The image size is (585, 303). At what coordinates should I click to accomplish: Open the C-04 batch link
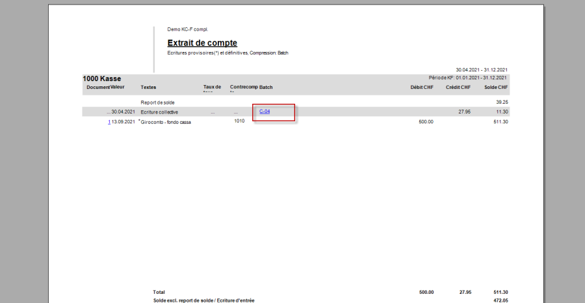265,112
